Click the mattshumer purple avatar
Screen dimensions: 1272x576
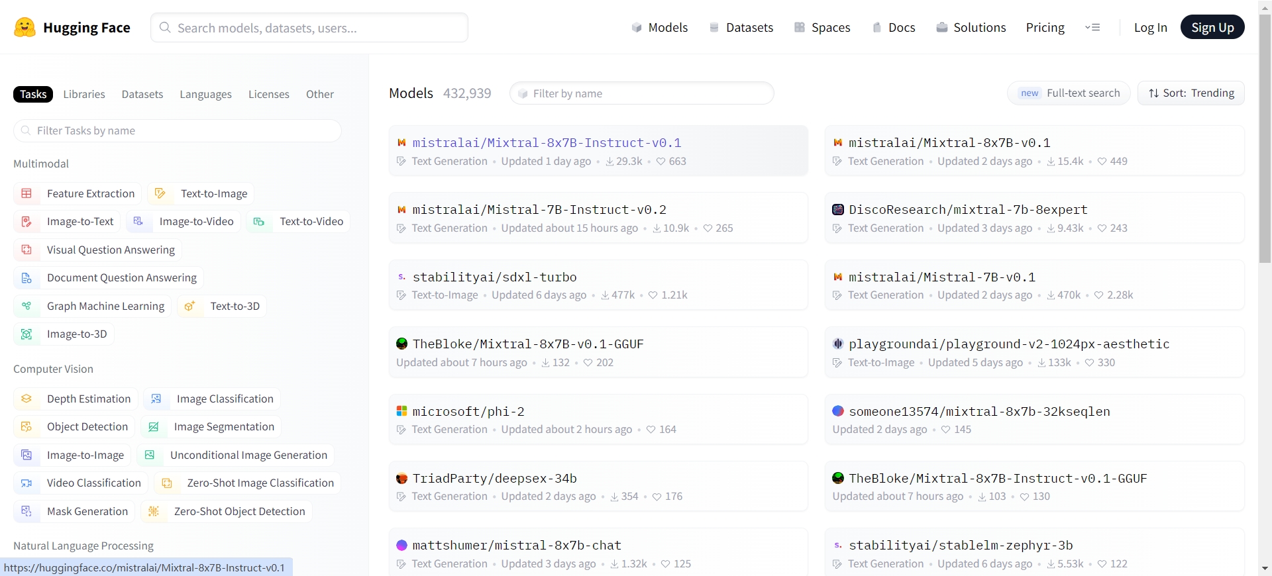(x=401, y=545)
